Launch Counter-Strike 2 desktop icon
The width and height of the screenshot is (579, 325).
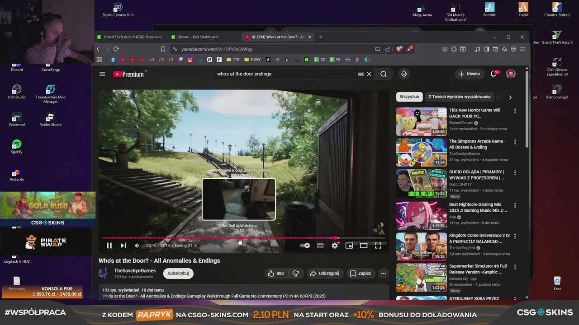click(x=557, y=9)
